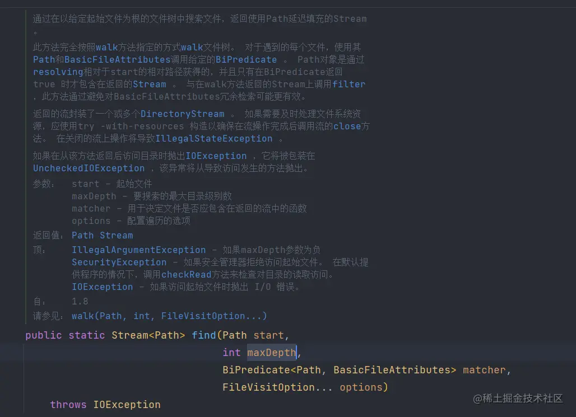The width and height of the screenshot is (576, 417).
Task: Click BasicFileAttributes in the code signature
Action: coord(392,370)
